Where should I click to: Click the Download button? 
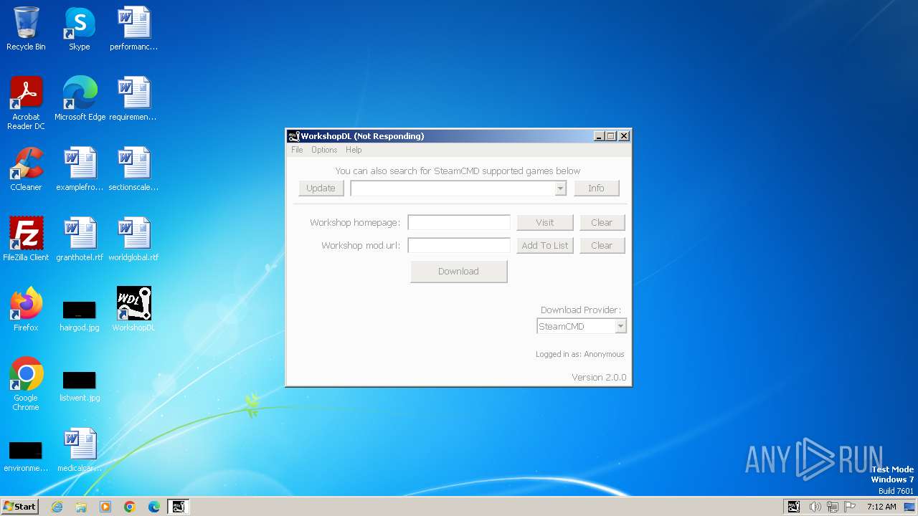(x=458, y=271)
